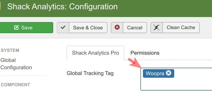Click the COMPONENT sidebar heading
The width and height of the screenshot is (212, 91).
[x=15, y=85]
